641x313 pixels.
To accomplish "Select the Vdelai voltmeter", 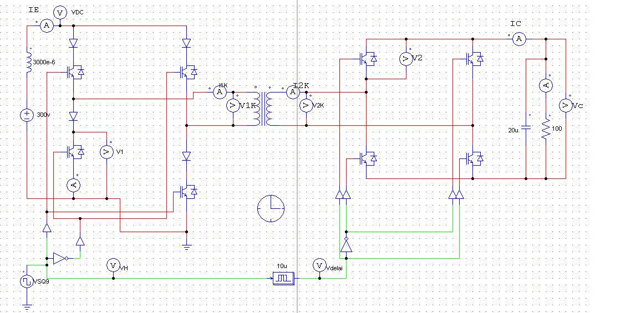I will point(320,265).
